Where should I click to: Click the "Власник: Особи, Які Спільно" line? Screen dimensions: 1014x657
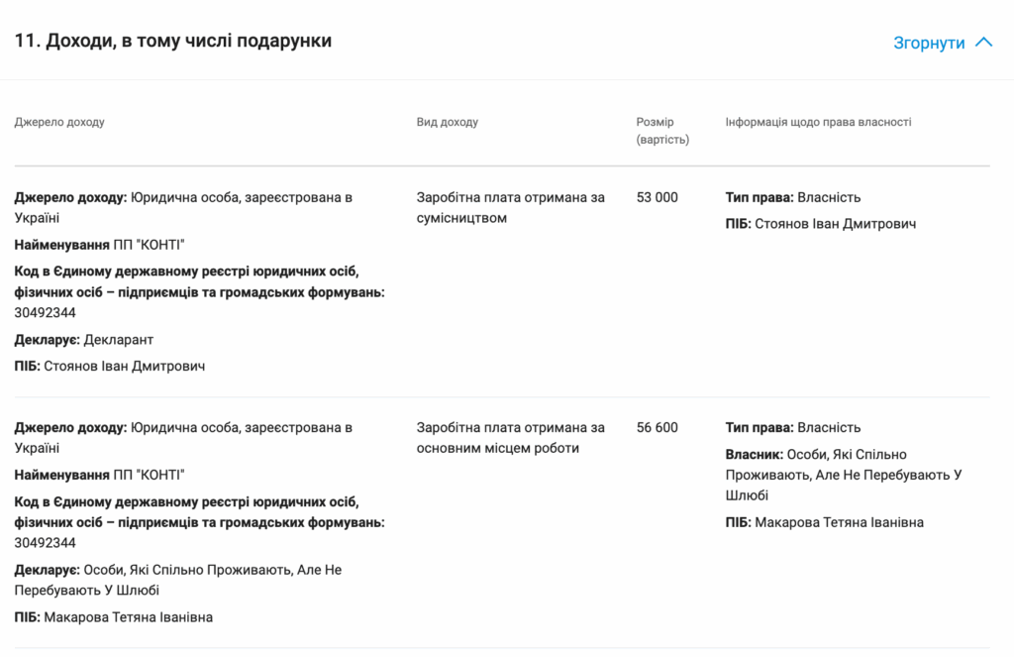(816, 455)
